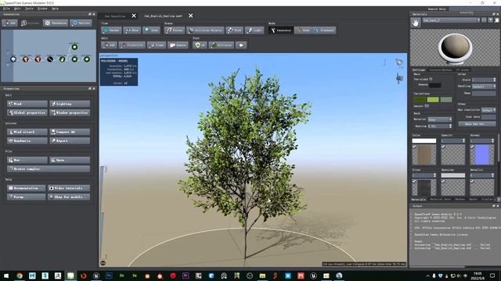Click the Compute AO action button
Screen dimensions: 501x281
coord(70,132)
